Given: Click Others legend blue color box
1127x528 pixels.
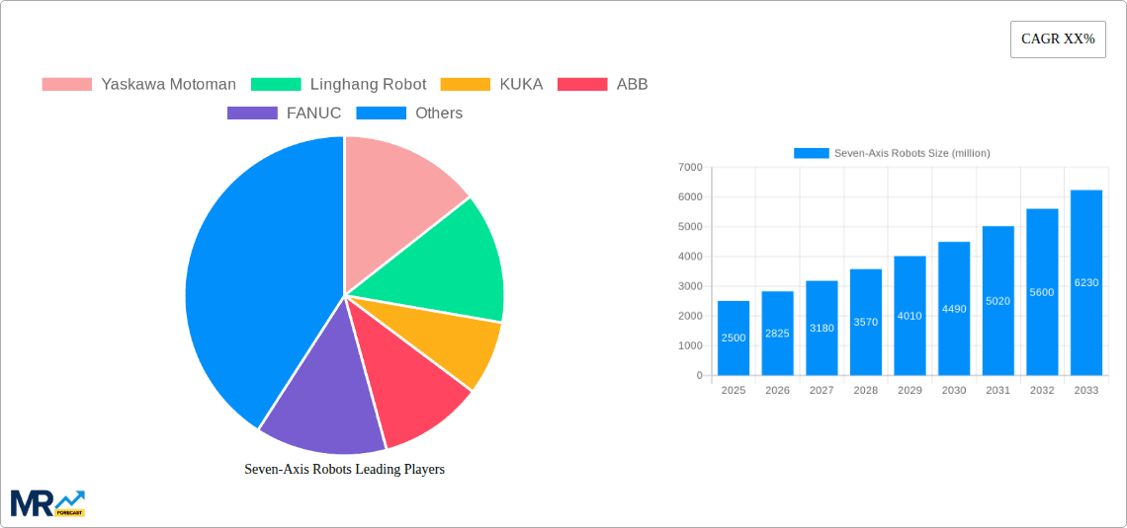Looking at the screenshot, I should [x=381, y=113].
